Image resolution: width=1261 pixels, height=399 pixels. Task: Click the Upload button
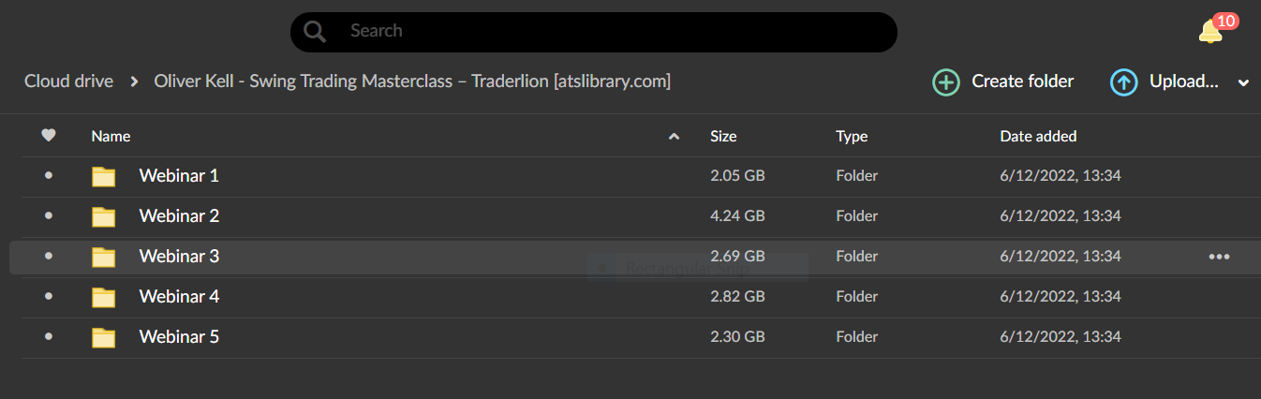tap(1165, 82)
